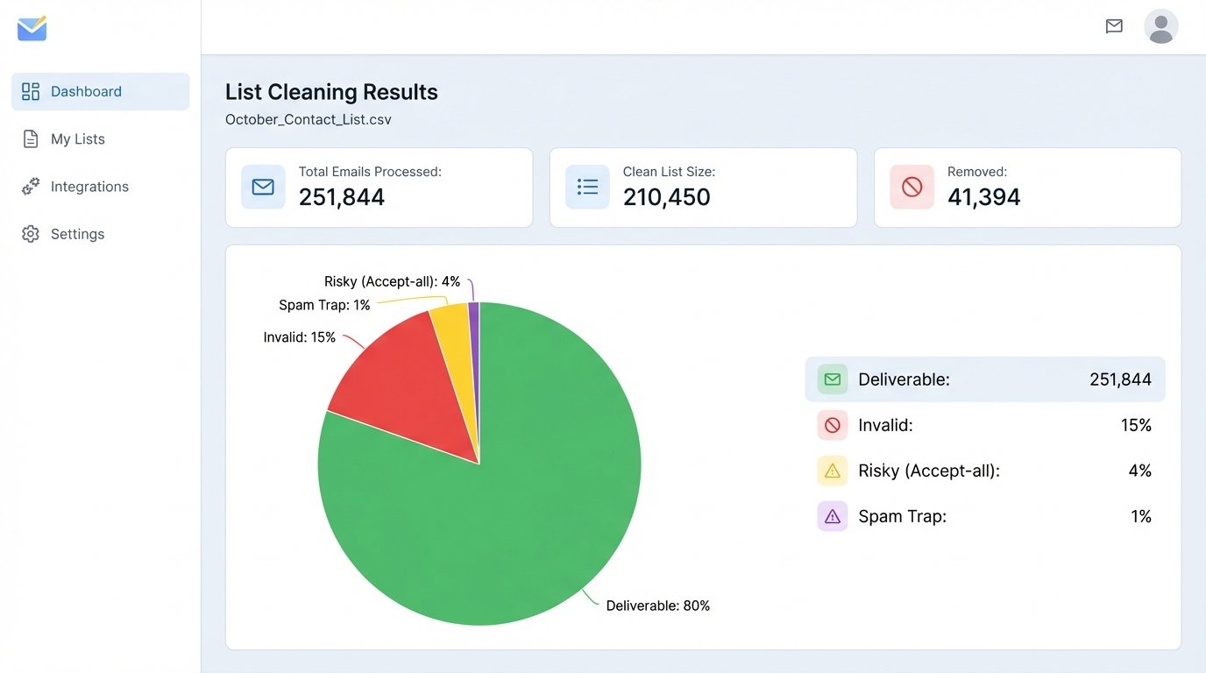This screenshot has width=1206, height=673.
Task: Click the purple Spam Trap icon in legend
Action: [x=831, y=516]
